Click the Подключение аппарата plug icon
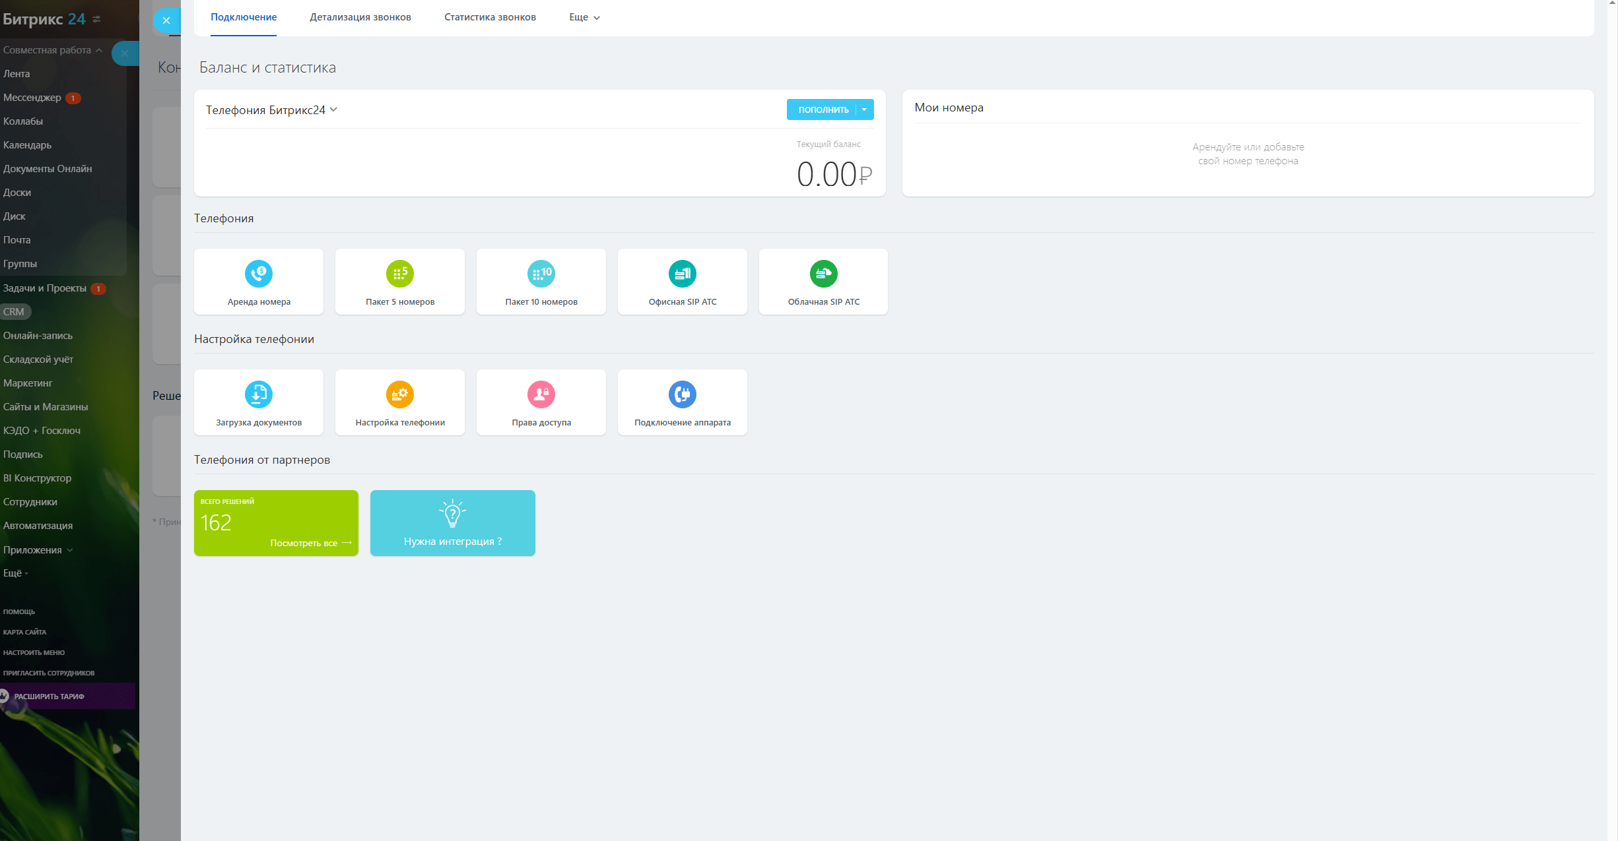Screen dimensions: 1618x841 [x=683, y=394]
